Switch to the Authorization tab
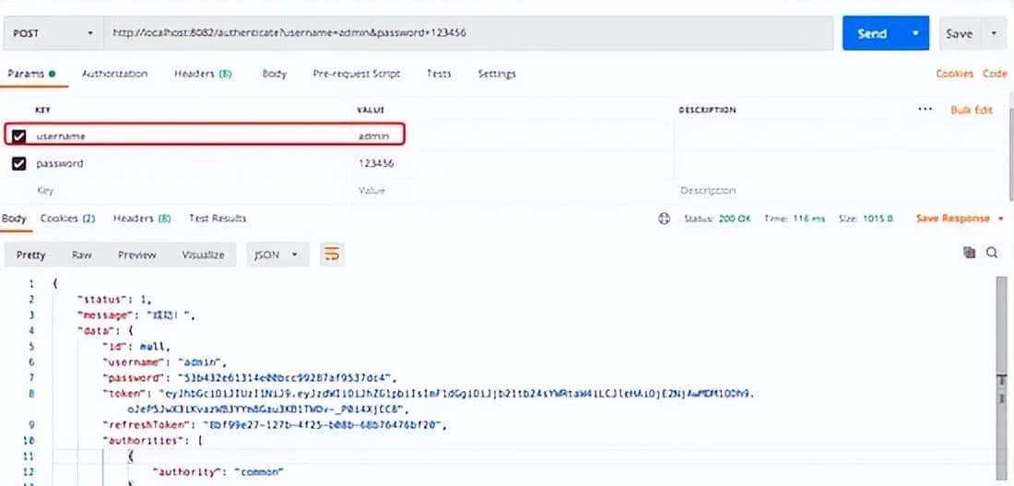This screenshot has width=1014, height=486. [x=114, y=74]
